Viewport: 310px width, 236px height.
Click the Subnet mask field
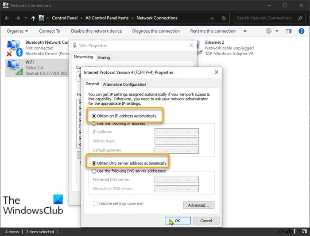177,141
